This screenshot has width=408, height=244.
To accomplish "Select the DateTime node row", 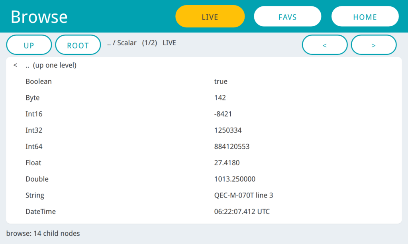I will click(x=204, y=211).
